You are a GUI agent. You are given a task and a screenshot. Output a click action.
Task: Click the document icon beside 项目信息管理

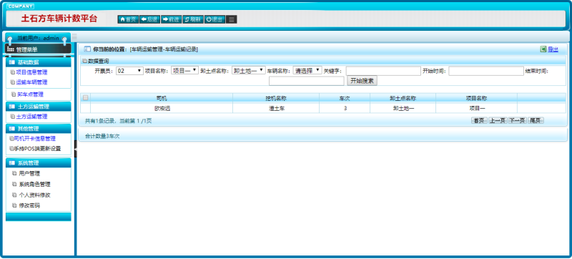pyautogui.click(x=13, y=72)
